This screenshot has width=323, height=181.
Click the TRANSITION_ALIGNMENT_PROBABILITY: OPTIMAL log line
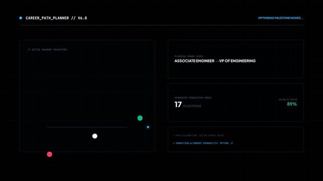coord(203,143)
